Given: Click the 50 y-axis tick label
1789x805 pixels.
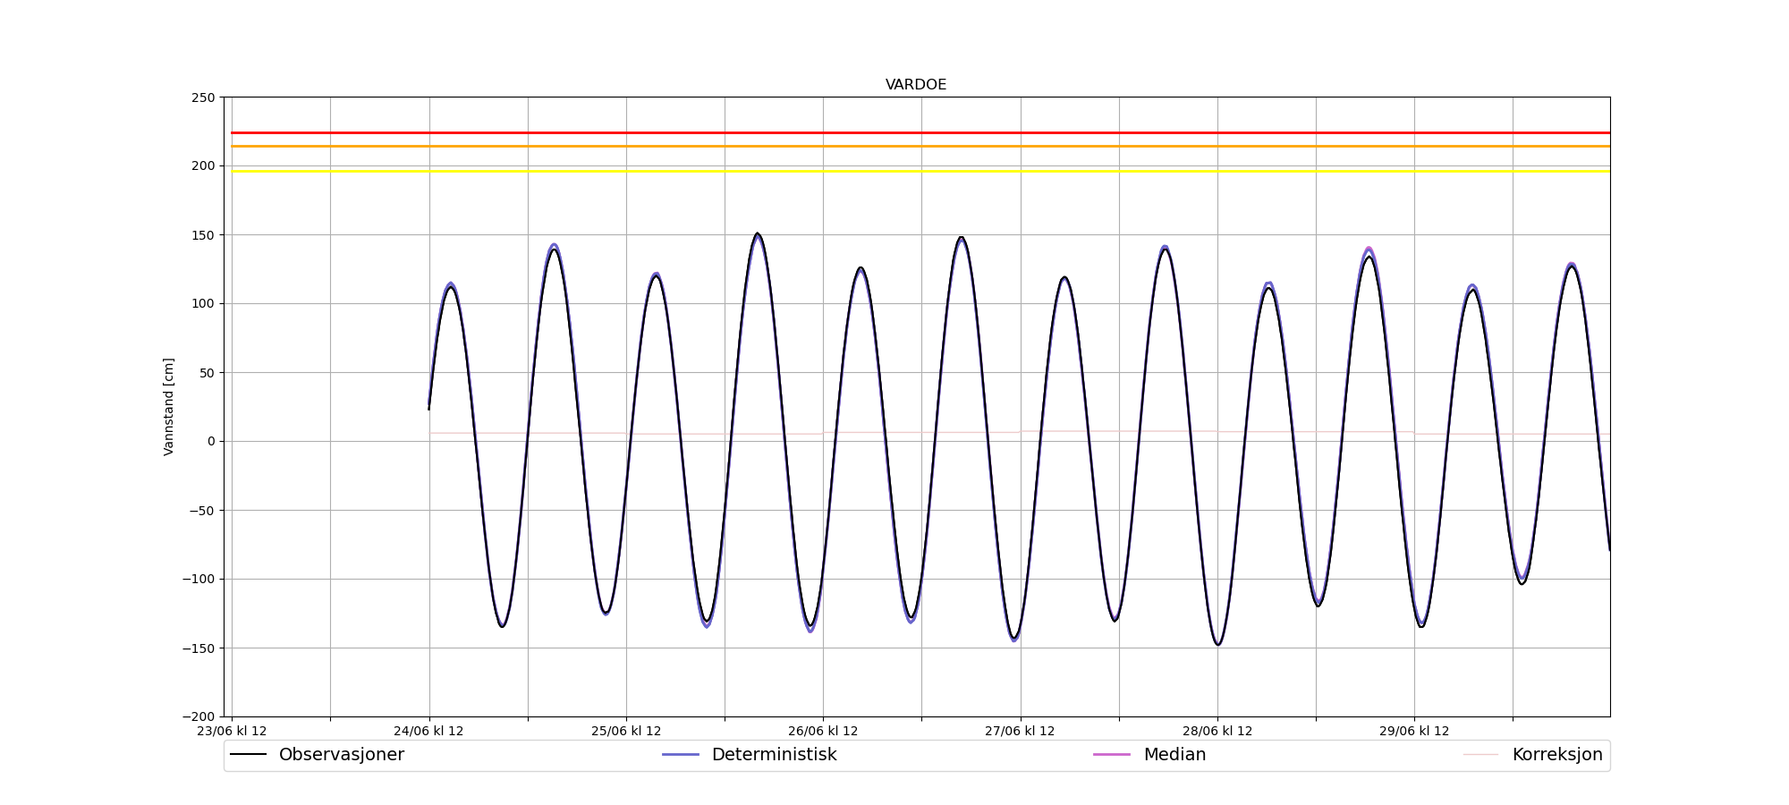Looking at the screenshot, I should (208, 373).
